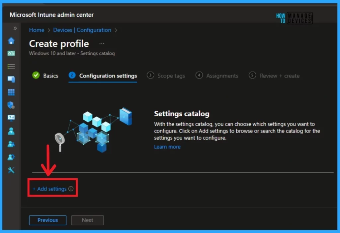Image resolution: width=340 pixels, height=233 pixels.
Task: Click the Microsoft Intune admin center title
Action: click(51, 15)
